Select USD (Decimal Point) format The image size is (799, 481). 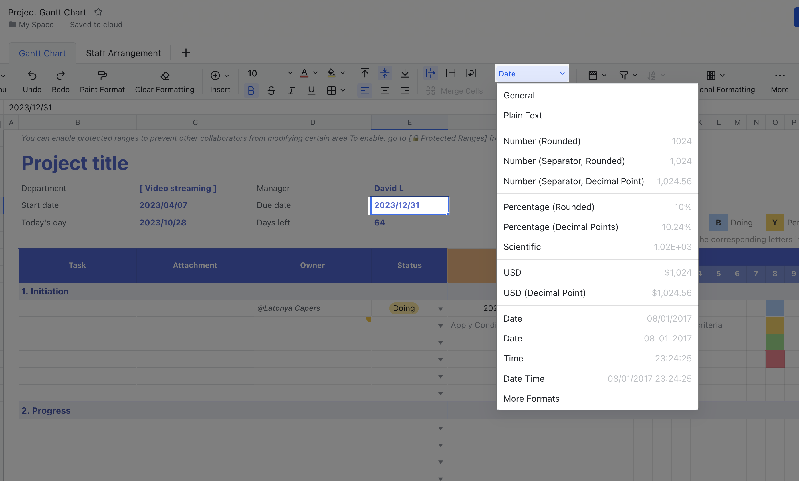click(x=597, y=293)
